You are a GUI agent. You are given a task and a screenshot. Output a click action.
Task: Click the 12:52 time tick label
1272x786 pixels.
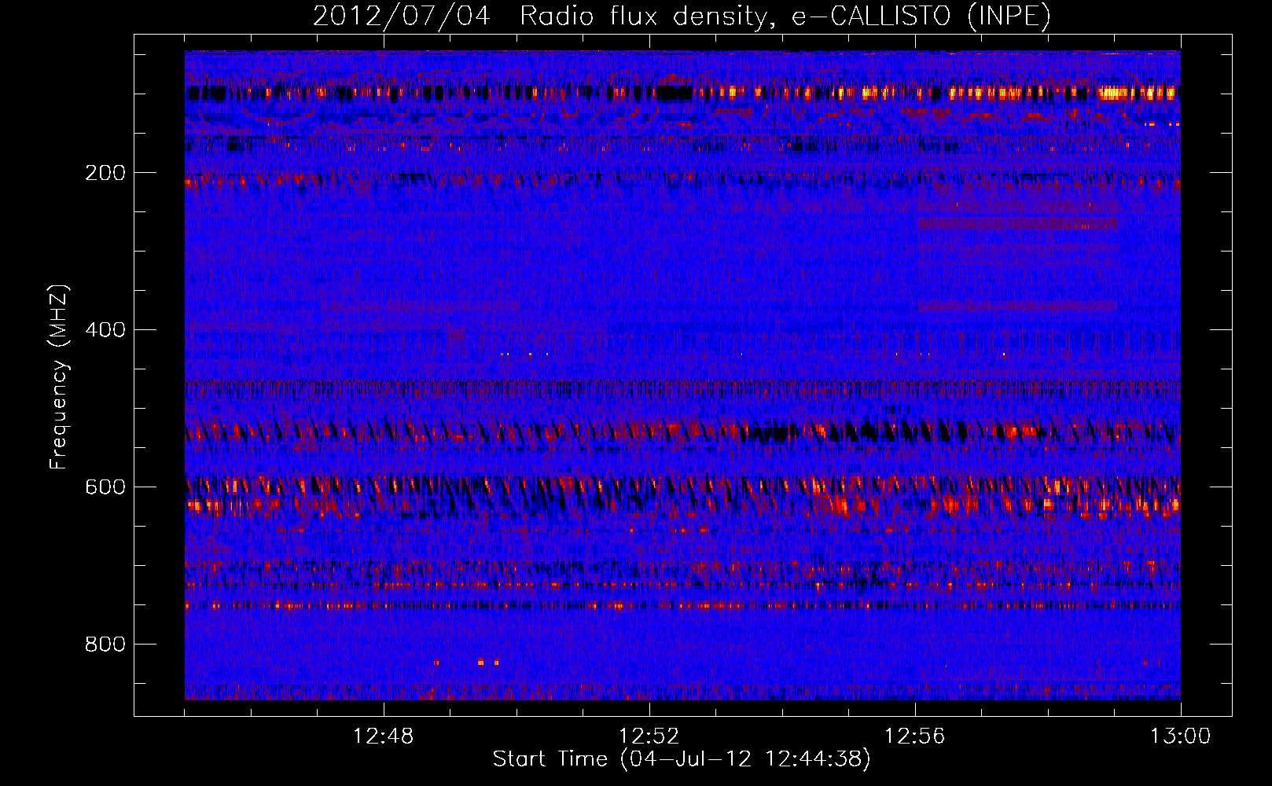649,736
